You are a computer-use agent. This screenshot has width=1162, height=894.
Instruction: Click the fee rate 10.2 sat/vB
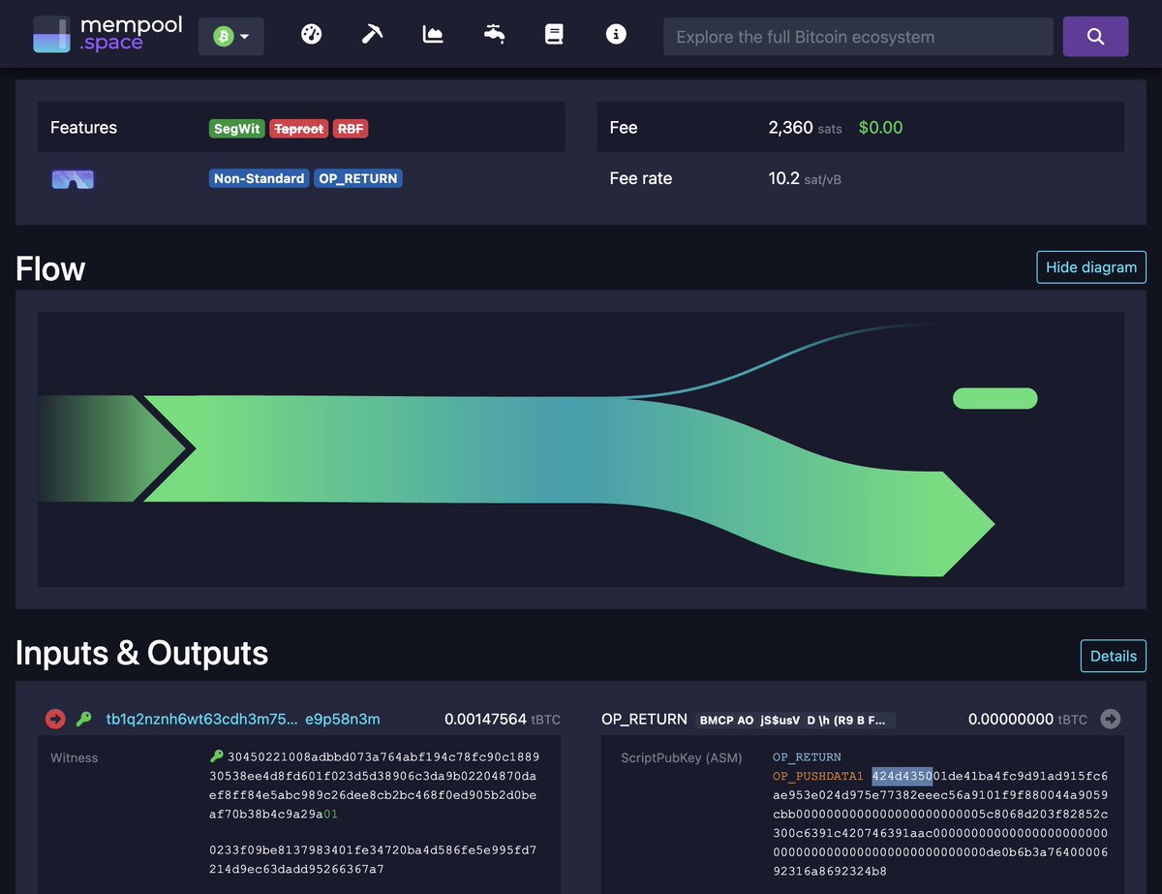pos(805,178)
